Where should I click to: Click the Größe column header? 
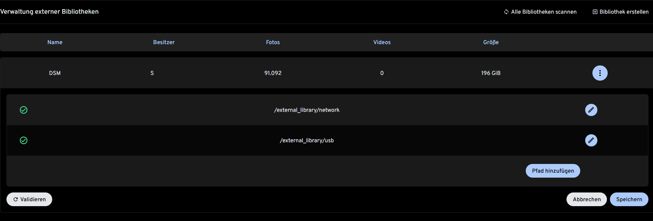coord(491,42)
